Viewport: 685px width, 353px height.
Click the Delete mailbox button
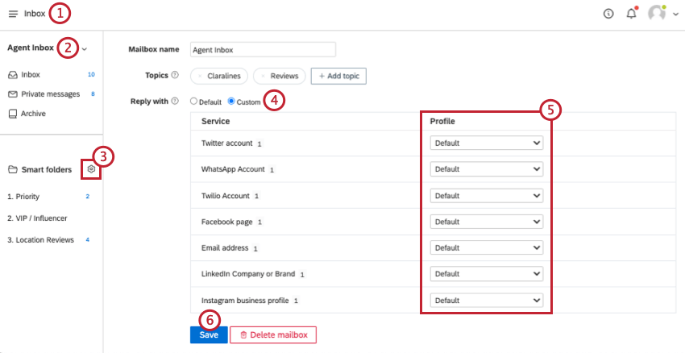pos(273,334)
